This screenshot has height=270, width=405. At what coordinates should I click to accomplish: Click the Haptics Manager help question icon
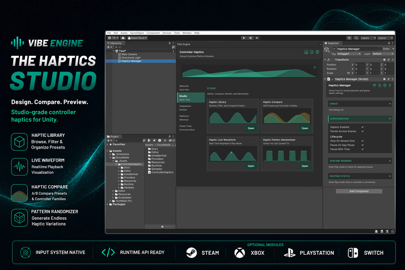tap(385, 85)
